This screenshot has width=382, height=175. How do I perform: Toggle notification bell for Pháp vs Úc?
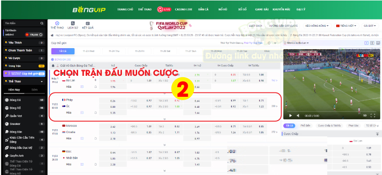96,113
